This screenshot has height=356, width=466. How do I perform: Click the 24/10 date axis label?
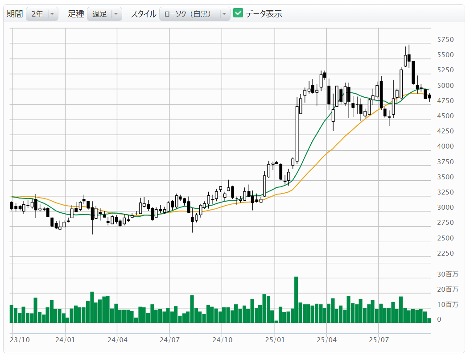pos(222,339)
